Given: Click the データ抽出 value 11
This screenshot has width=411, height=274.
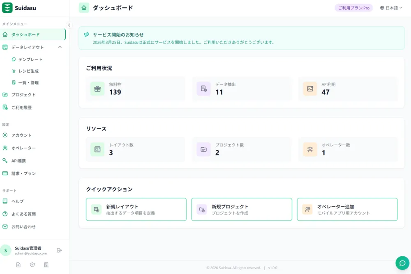Looking at the screenshot, I should point(219,92).
